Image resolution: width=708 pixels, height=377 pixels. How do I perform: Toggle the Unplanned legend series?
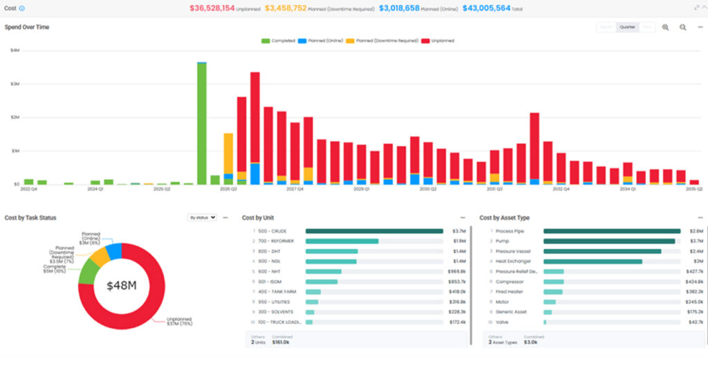pos(438,41)
